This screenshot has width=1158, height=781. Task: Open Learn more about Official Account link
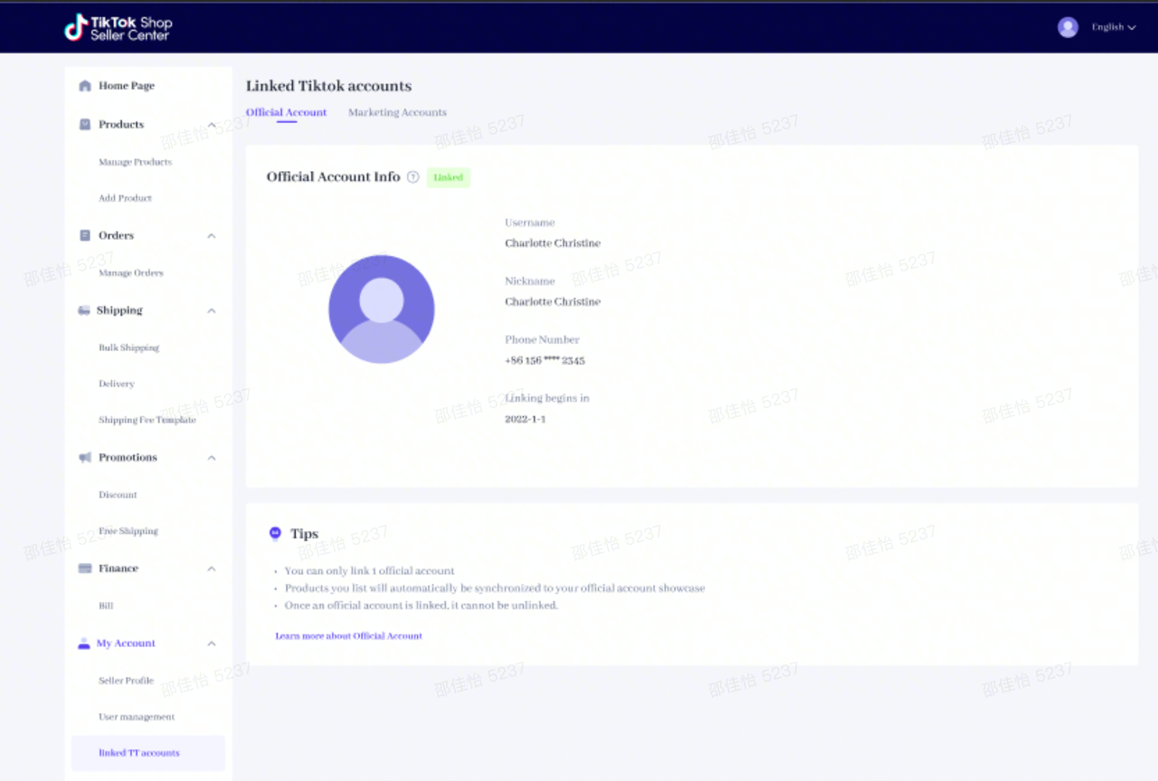click(348, 636)
